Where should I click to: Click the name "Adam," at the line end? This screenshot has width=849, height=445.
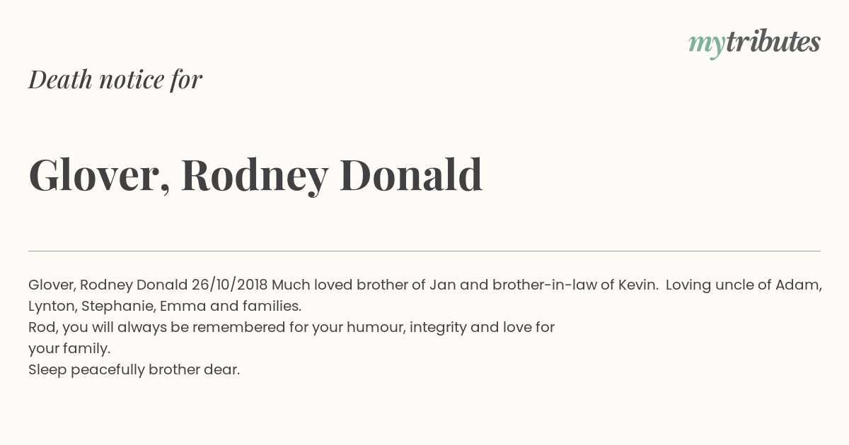point(799,285)
